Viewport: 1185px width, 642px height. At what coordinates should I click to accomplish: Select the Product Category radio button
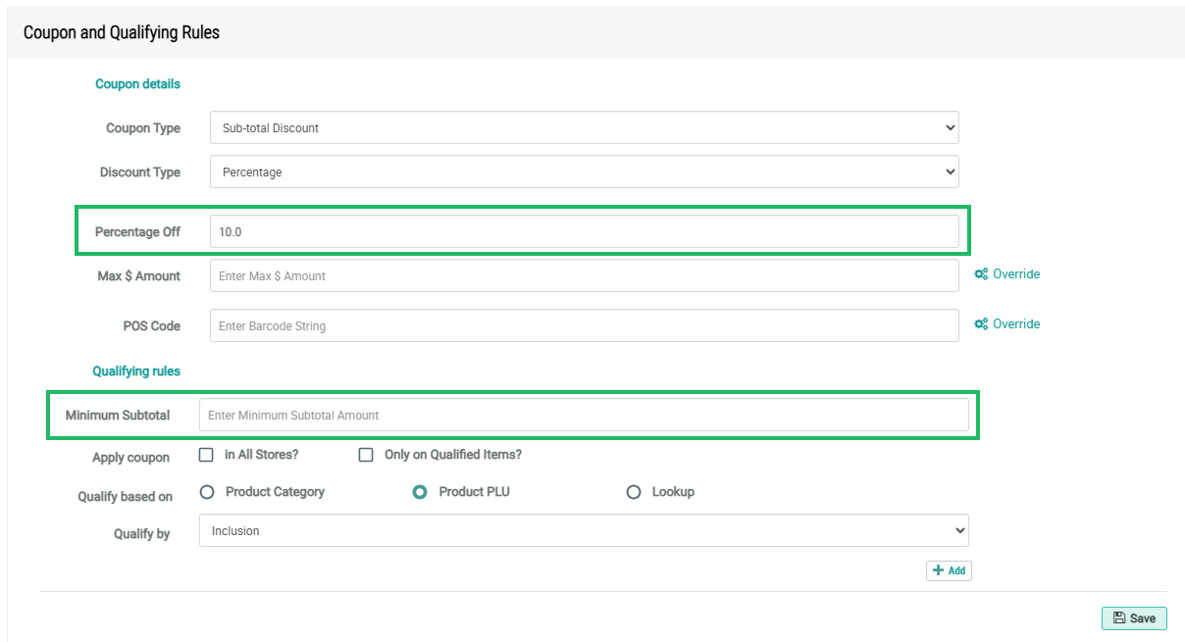(x=207, y=492)
